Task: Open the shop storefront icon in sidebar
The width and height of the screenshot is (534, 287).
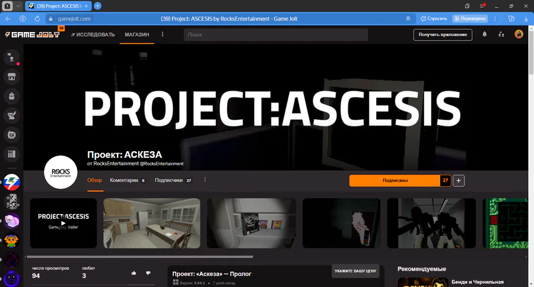Action: click(12, 76)
